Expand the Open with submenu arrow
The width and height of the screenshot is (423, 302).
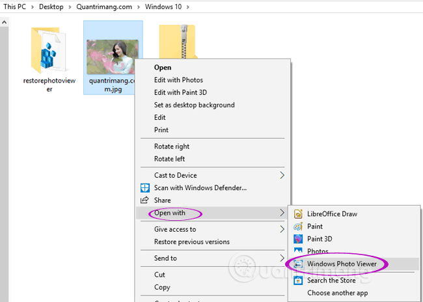282,213
